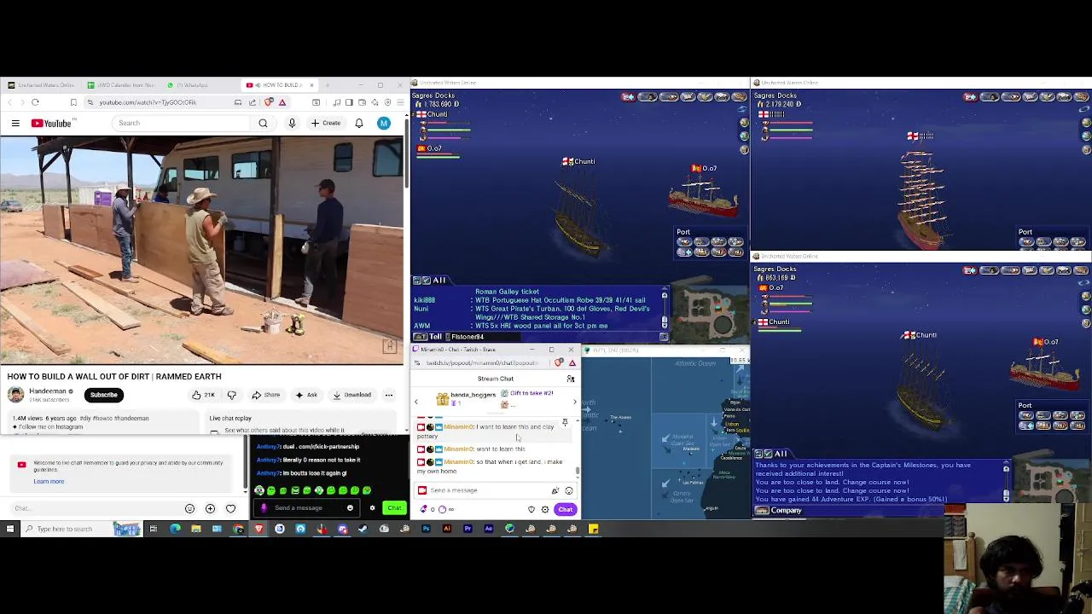Open more actions ellipsis under video
This screenshot has height=614, width=1092.
tap(388, 395)
